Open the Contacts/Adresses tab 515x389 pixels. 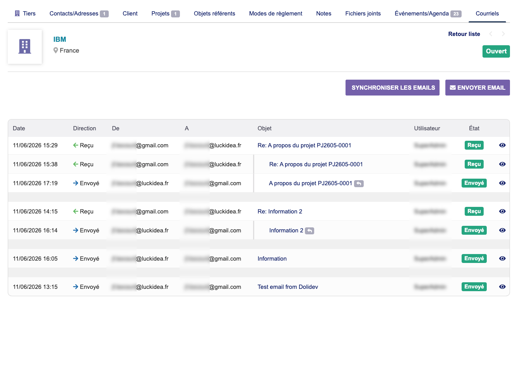[x=79, y=14]
